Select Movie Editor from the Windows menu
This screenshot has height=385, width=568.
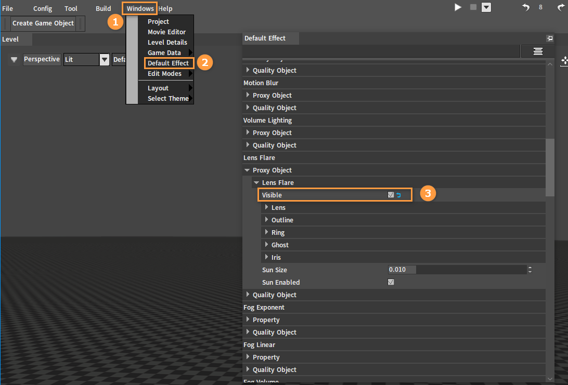[x=165, y=32]
